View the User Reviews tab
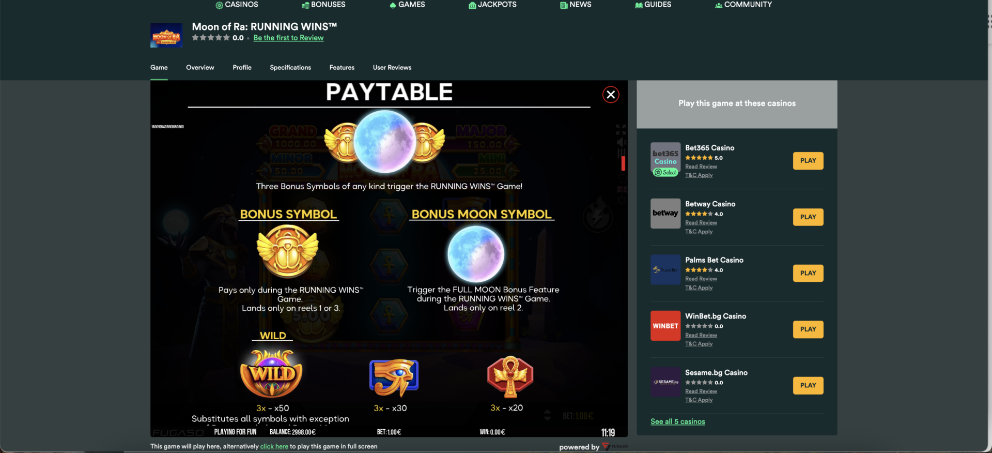This screenshot has height=453, width=992. [392, 68]
